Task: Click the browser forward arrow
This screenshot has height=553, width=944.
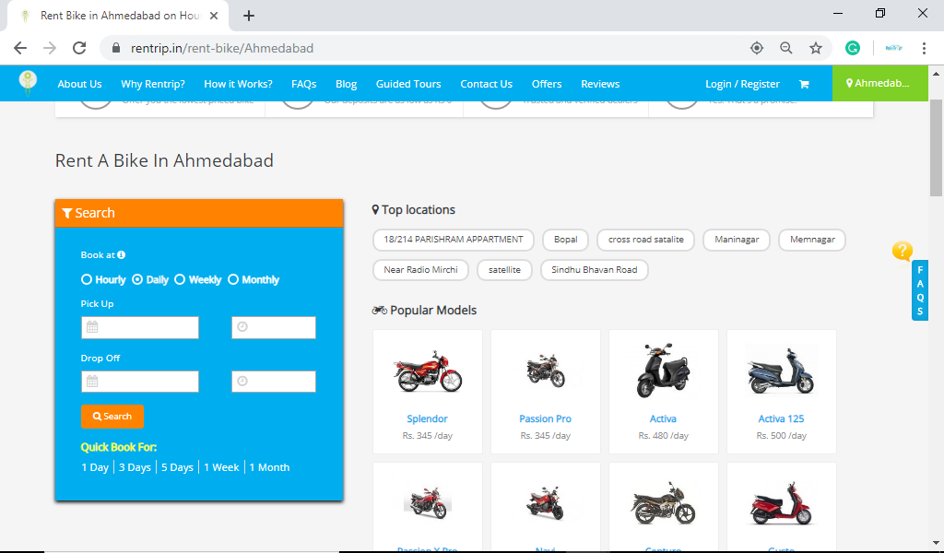Action: click(50, 48)
